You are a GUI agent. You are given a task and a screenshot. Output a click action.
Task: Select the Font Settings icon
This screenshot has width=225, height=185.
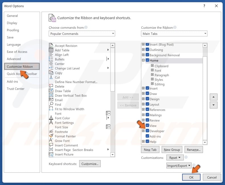51,122
